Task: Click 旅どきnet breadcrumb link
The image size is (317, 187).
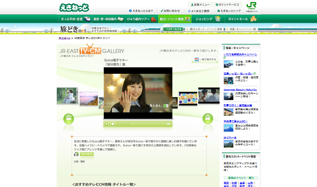Action: pos(64,38)
